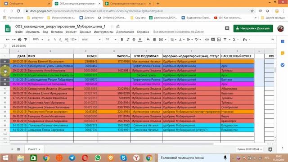The height and width of the screenshot is (162, 288).
Task: Insert a link with chain icon
Action: pyautogui.click(x=207, y=40)
